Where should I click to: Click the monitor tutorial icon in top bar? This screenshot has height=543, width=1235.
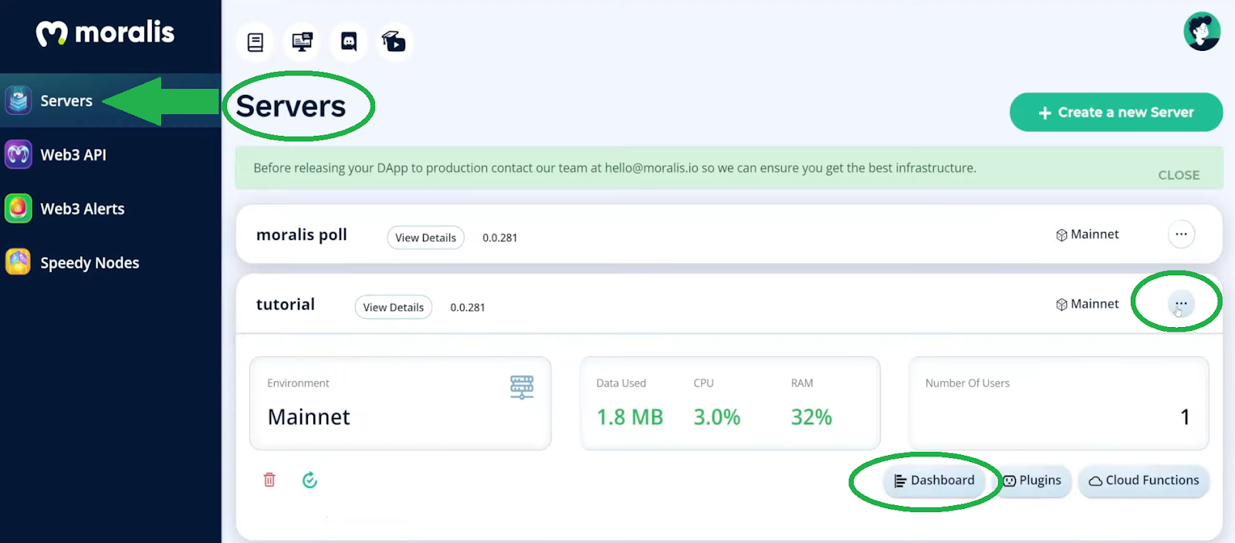[x=302, y=42]
